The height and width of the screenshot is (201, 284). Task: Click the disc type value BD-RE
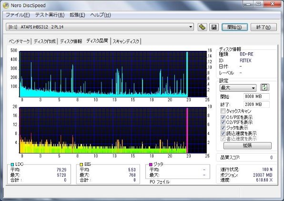pos(246,54)
